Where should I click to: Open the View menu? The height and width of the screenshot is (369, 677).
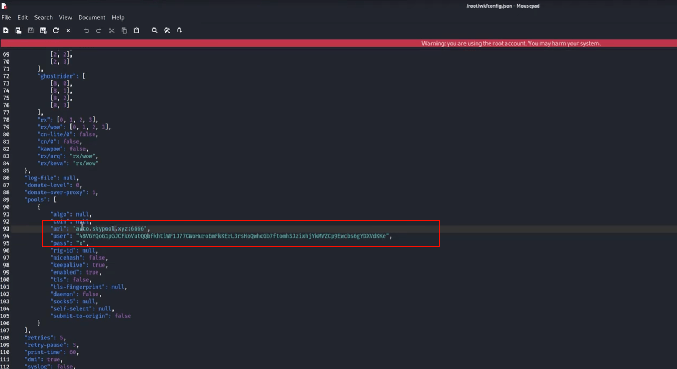66,17
